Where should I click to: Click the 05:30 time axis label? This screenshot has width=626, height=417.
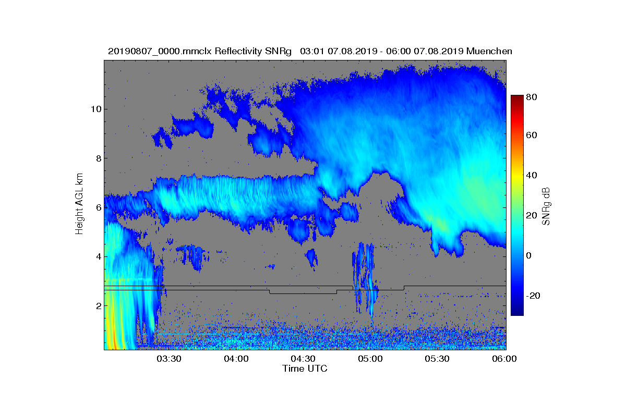click(438, 359)
